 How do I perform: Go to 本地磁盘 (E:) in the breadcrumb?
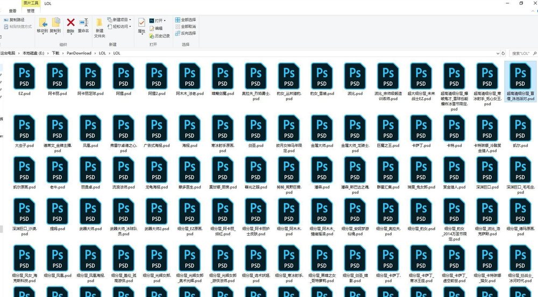[x=33, y=54]
